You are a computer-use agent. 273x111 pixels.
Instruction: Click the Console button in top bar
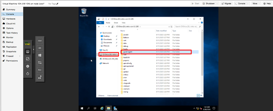click(240, 4)
